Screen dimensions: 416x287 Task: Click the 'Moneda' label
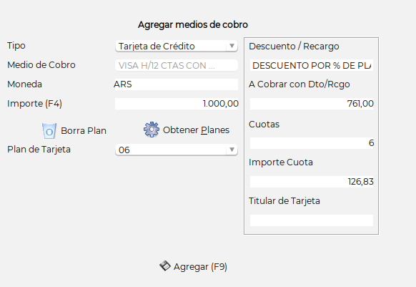click(x=25, y=84)
